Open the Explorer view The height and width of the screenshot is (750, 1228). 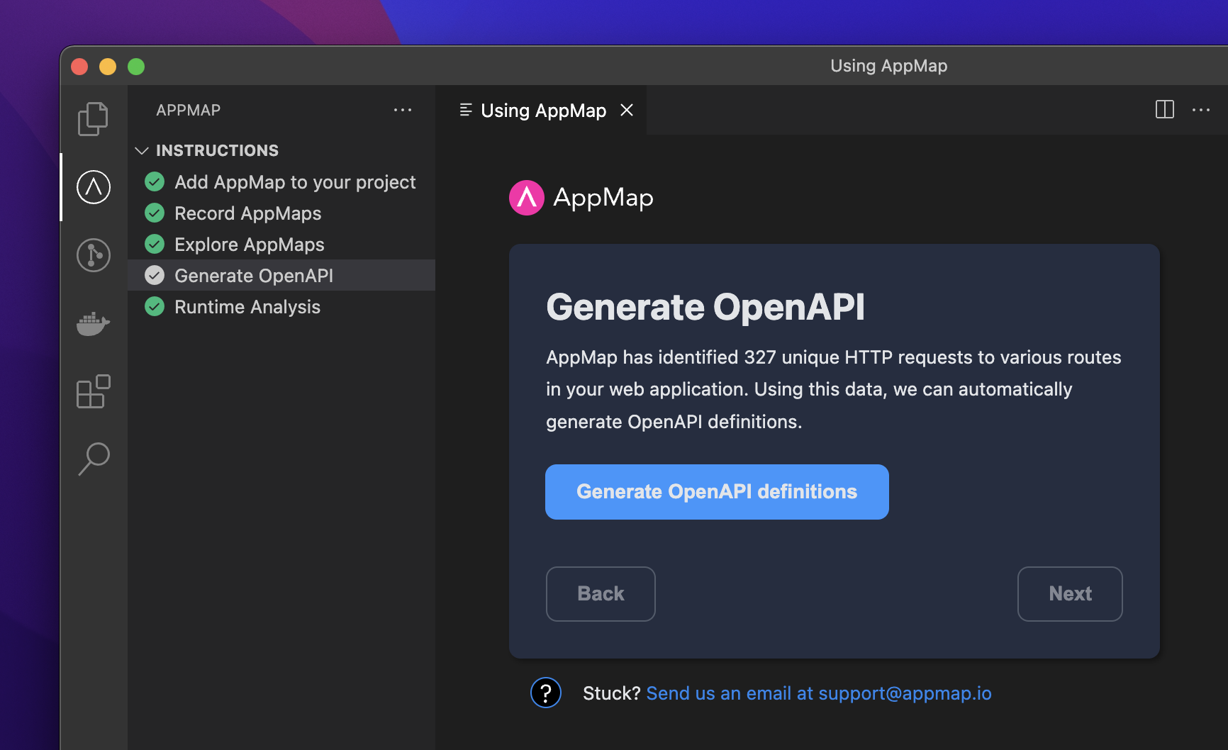[x=93, y=118]
